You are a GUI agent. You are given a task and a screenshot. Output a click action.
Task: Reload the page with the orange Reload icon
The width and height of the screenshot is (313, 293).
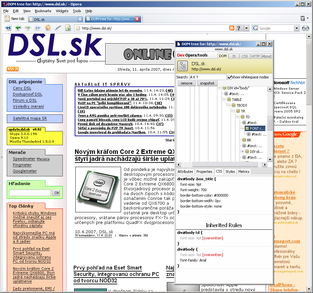point(48,28)
